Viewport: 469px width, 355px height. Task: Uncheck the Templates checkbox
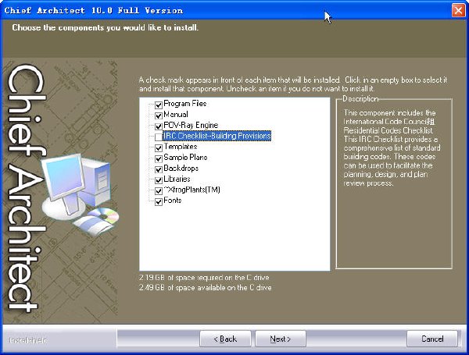coord(159,147)
